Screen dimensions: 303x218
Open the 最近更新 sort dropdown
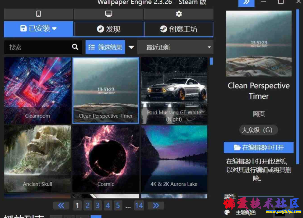[175, 47]
